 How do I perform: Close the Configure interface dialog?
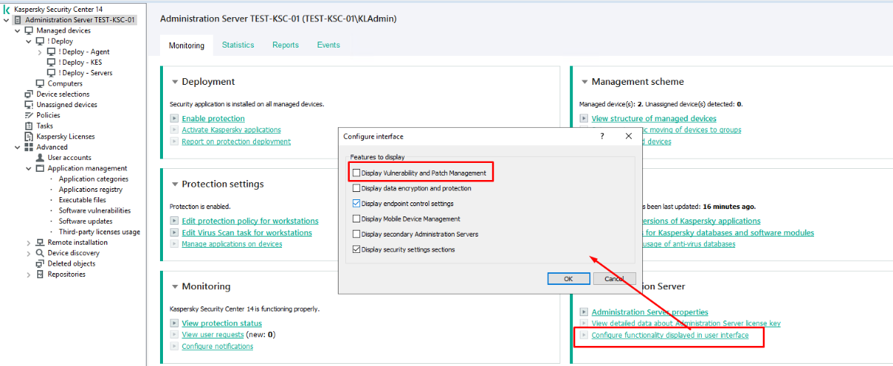[x=628, y=136]
